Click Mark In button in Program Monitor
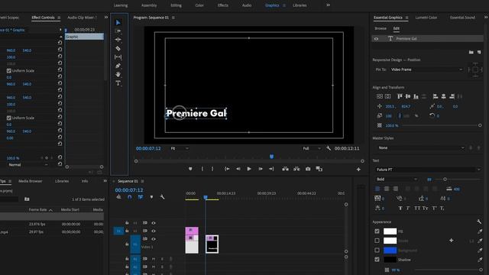This screenshot has width=489, height=275. point(202,169)
